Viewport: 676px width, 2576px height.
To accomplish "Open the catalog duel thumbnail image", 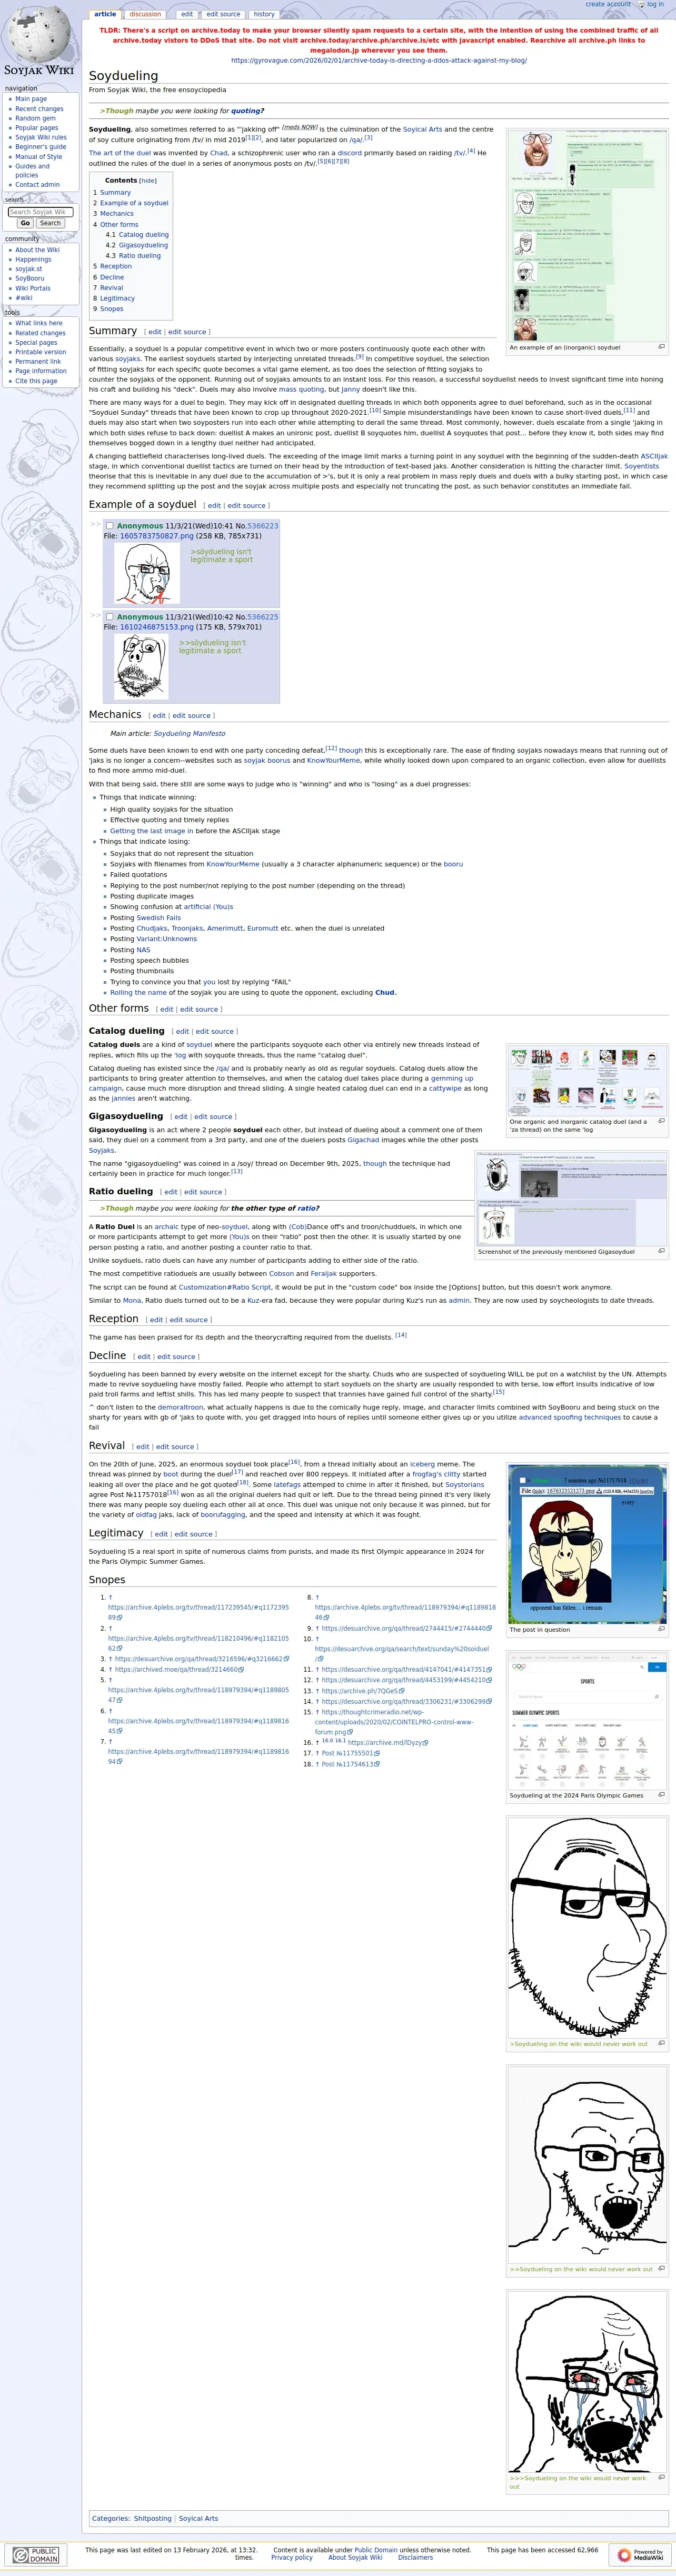I will [586, 1080].
